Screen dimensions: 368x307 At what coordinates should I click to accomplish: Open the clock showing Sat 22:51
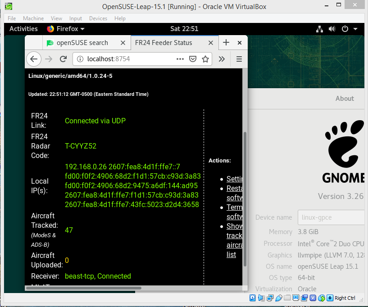tap(184, 29)
